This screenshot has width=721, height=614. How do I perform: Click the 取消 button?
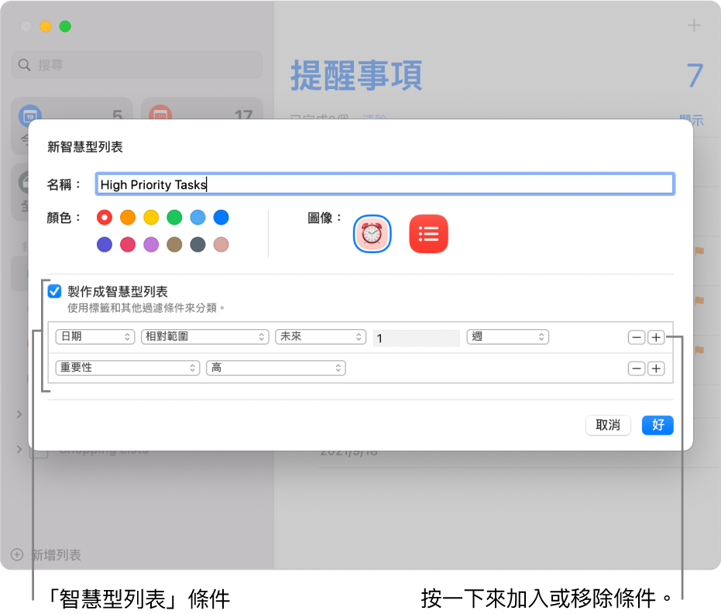(608, 425)
